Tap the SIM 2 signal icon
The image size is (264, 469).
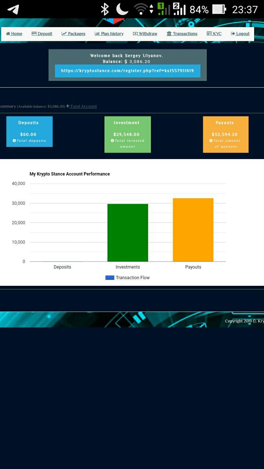[179, 9]
